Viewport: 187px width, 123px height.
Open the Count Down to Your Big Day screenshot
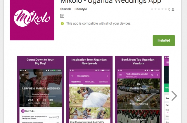click(x=41, y=89)
